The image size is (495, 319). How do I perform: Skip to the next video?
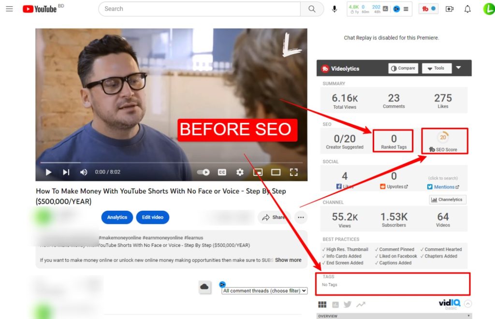click(66, 172)
